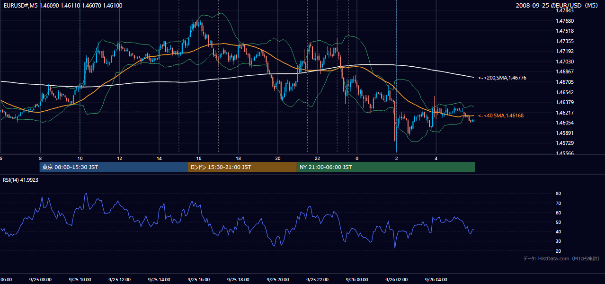Click bottom time label 9/25 22:00

[317, 280]
